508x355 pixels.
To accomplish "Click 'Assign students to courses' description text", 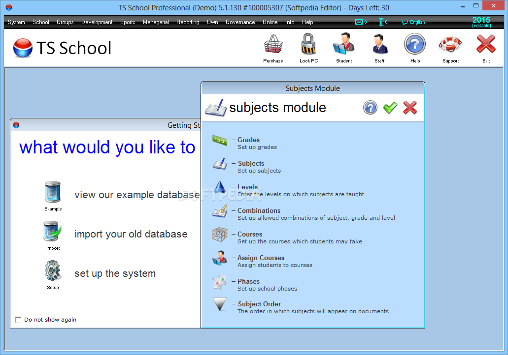I will (x=275, y=265).
